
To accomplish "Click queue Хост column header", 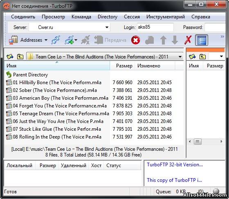I will [x=96, y=165].
